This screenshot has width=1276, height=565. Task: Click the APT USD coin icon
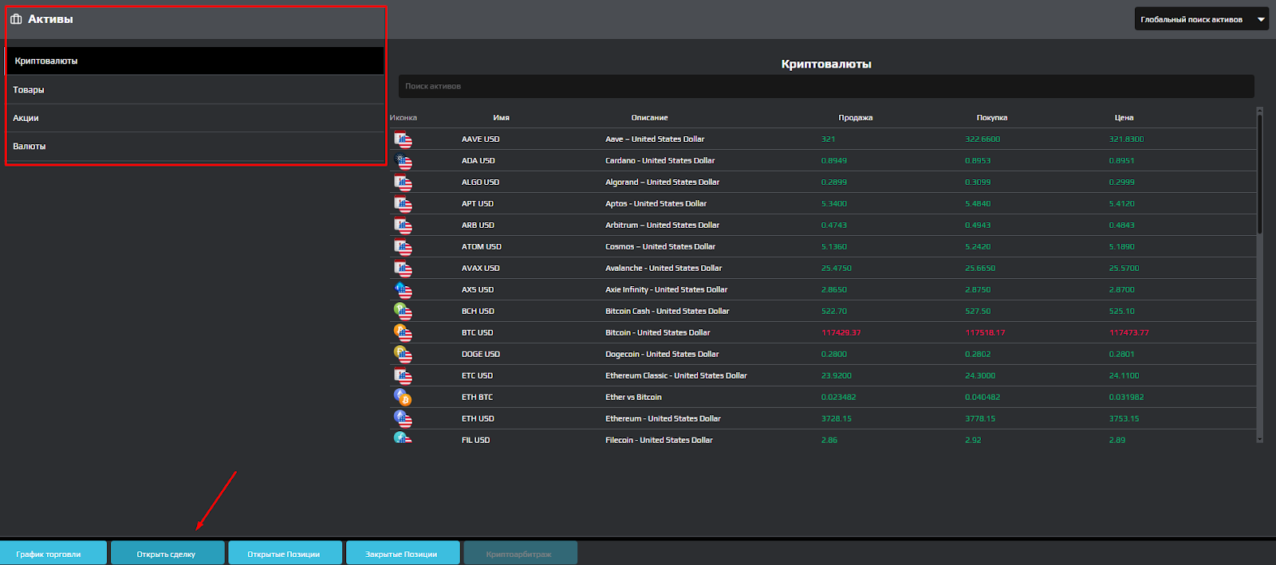[403, 205]
